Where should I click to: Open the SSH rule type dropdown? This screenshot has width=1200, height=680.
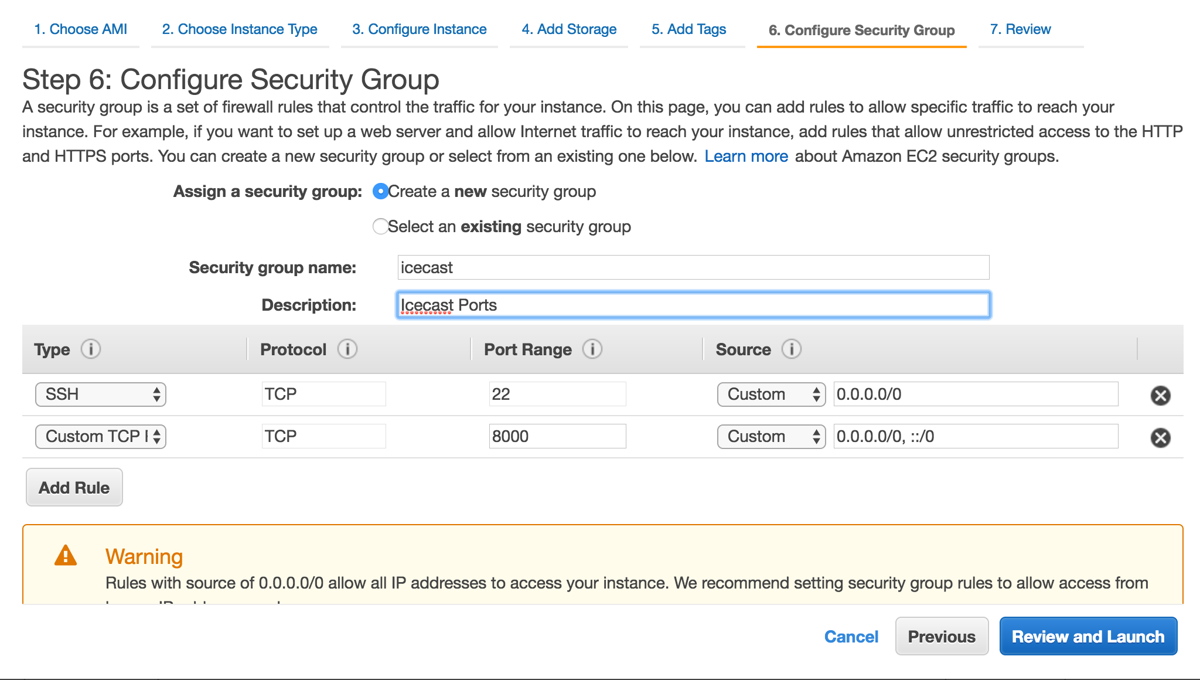pyautogui.click(x=100, y=394)
